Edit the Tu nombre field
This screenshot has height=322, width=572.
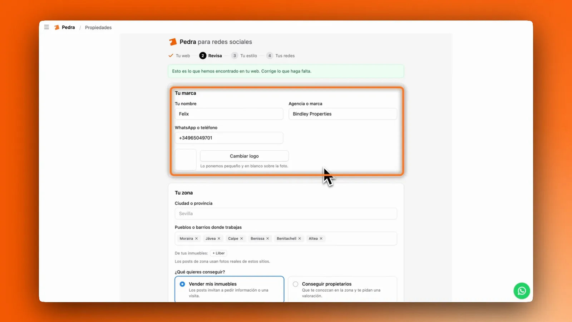click(x=229, y=114)
